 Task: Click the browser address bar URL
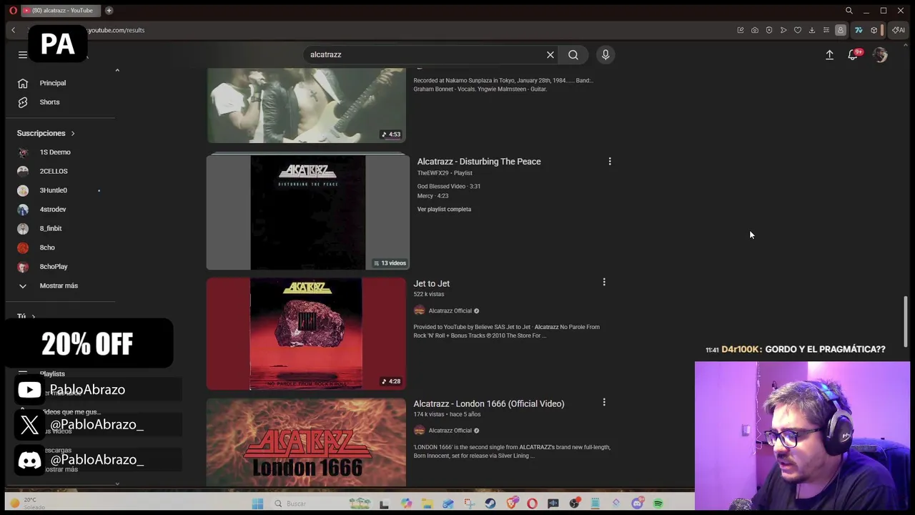tap(116, 30)
